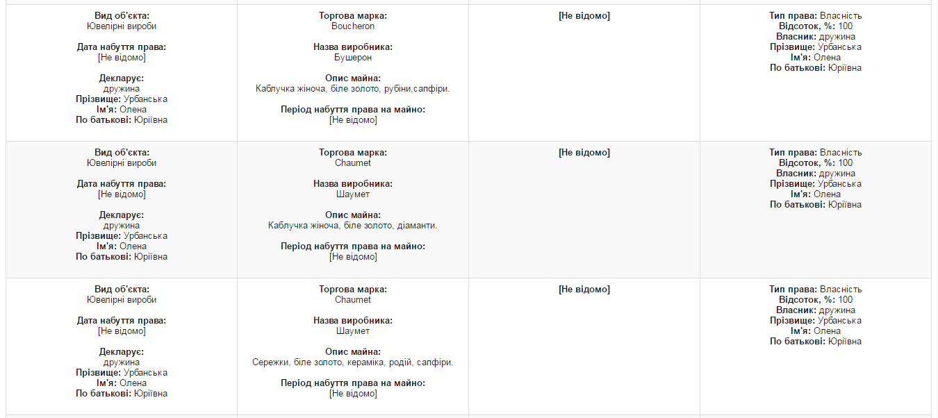Click "Дата набуття права" label in Boucheron row
Image resolution: width=938 pixels, height=418 pixels.
[x=122, y=47]
